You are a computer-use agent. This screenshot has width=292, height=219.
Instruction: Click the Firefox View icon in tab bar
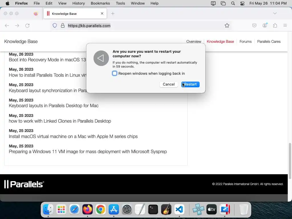point(36,13)
